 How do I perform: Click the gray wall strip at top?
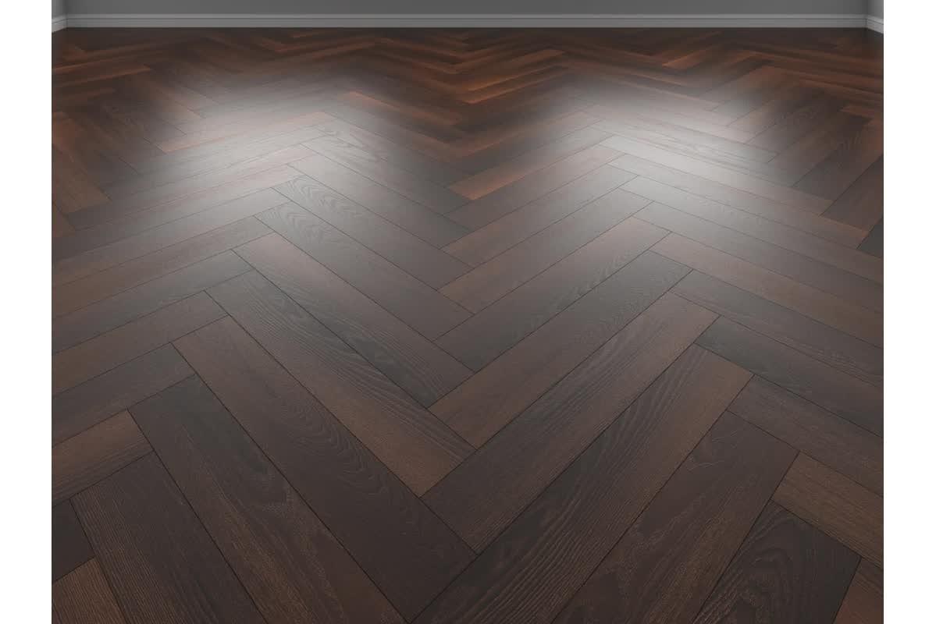pyautogui.click(x=468, y=6)
